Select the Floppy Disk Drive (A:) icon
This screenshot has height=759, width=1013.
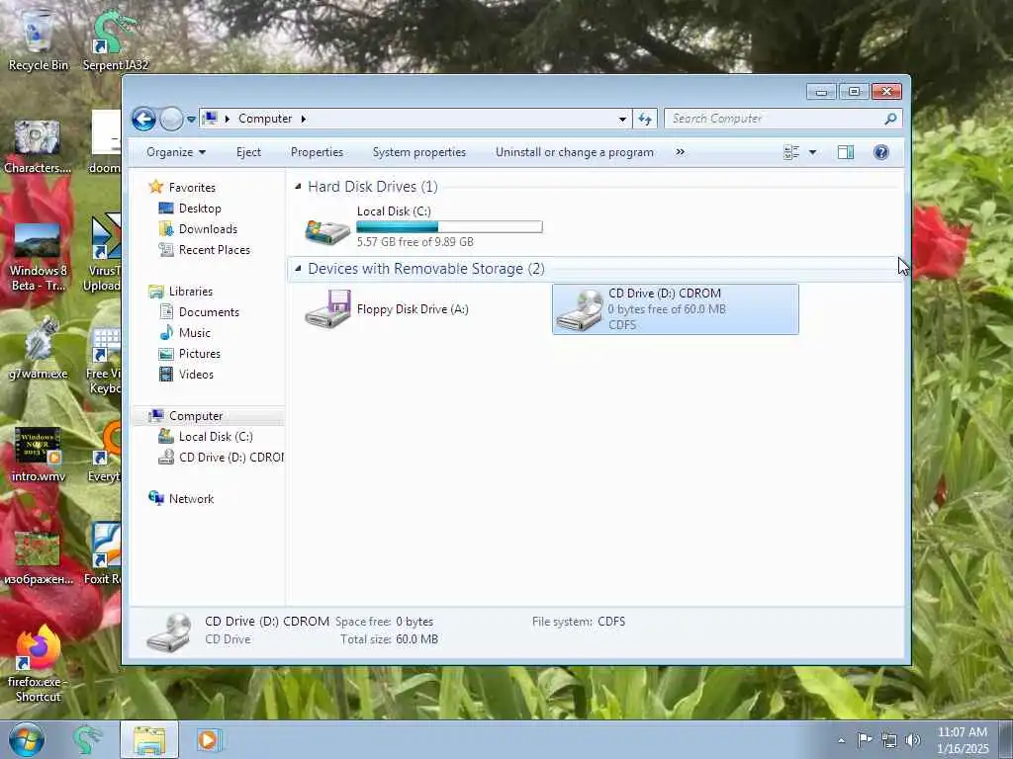point(328,309)
